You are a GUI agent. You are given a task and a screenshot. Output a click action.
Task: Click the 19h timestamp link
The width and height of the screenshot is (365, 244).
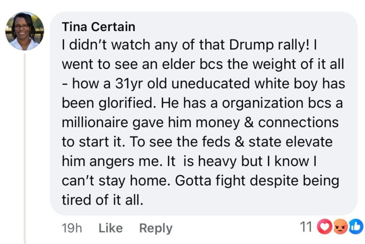[72, 227]
